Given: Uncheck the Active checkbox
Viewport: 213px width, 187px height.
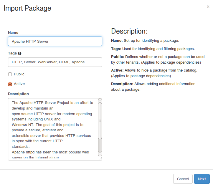Looking at the screenshot, I should pos(10,84).
